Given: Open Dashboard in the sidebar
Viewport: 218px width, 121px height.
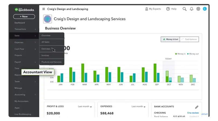Looking at the screenshot, I should (x=20, y=23).
